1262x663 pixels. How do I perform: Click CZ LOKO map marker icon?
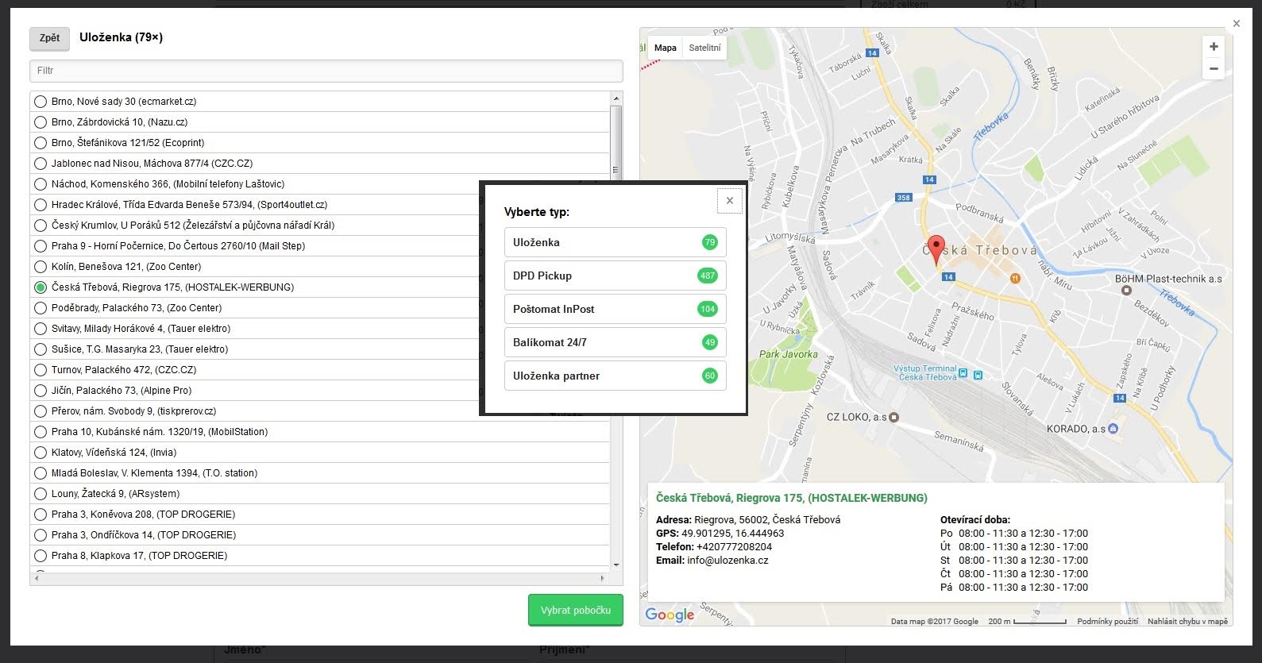point(894,416)
